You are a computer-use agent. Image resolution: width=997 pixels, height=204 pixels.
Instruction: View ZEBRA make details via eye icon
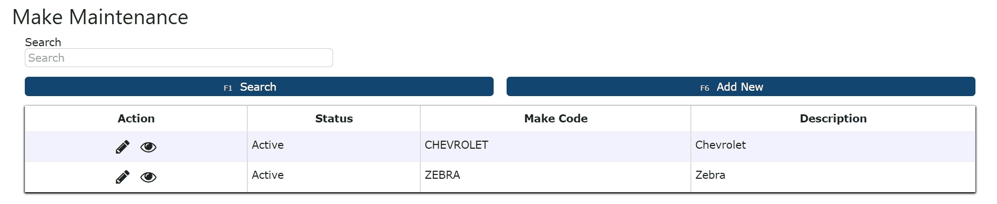pyautogui.click(x=148, y=177)
